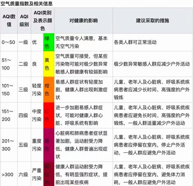Pick the green 绿色 color cell

click(x=49, y=42)
